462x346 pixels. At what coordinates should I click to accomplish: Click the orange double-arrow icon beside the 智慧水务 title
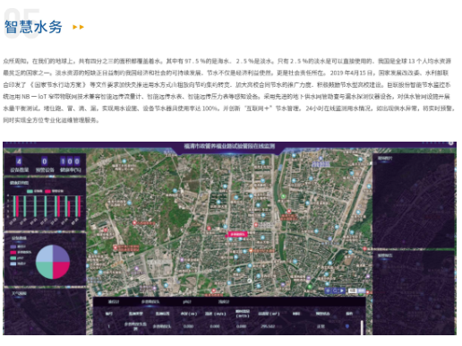(79, 27)
